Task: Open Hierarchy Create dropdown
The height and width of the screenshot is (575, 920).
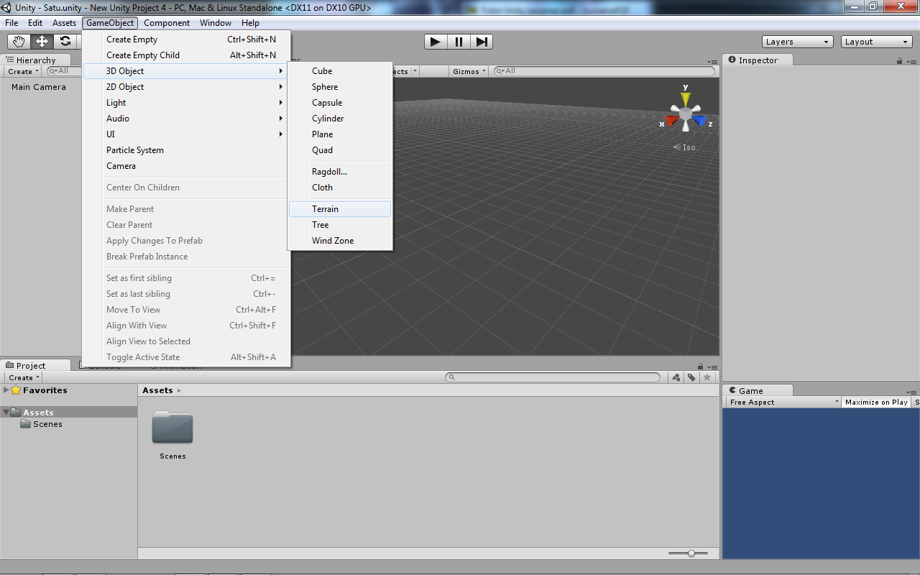Action: click(x=24, y=71)
